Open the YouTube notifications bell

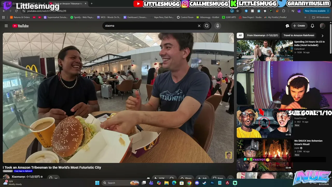[x=313, y=26]
